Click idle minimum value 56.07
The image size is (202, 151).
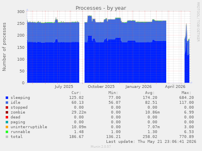click(114, 103)
